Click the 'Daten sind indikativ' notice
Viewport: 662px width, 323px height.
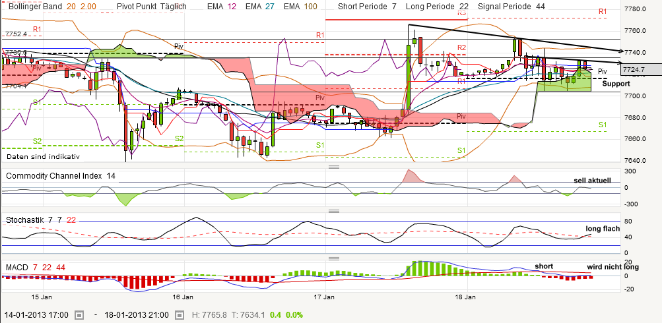click(x=43, y=156)
